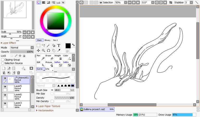Zoom out the navigator scale with the minus button
Image resolution: width=200 pixels, height=117 pixels.
click(x=24, y=32)
